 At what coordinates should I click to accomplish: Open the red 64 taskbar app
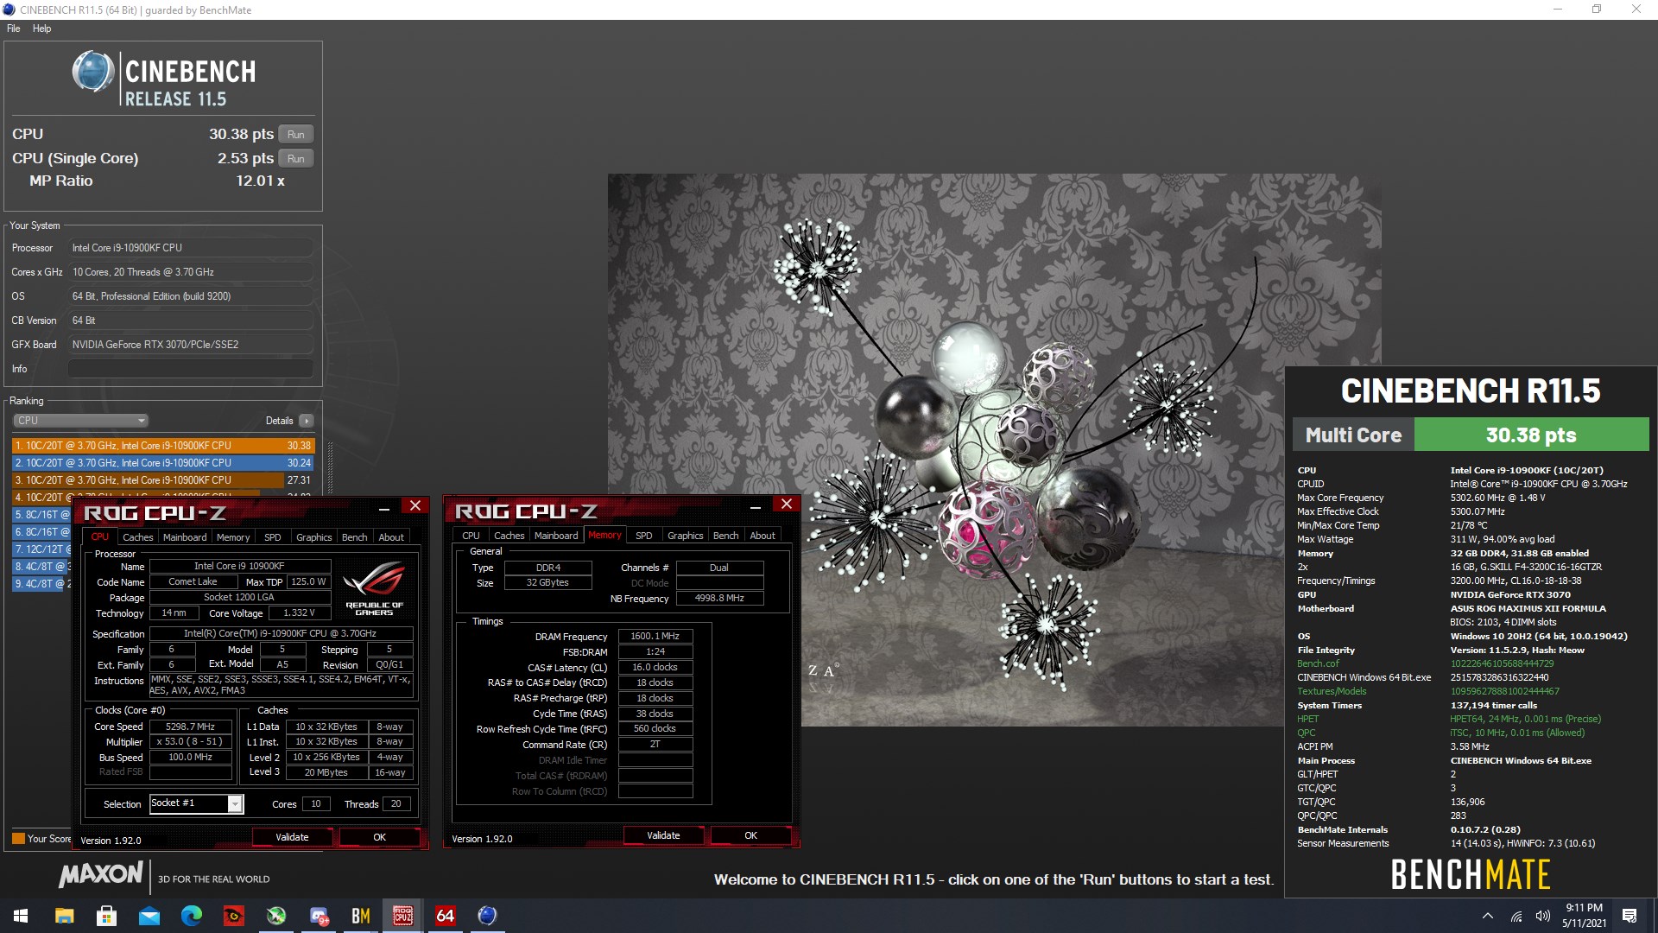(446, 916)
